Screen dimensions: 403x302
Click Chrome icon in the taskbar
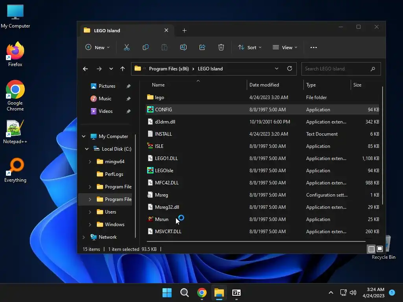click(202, 293)
